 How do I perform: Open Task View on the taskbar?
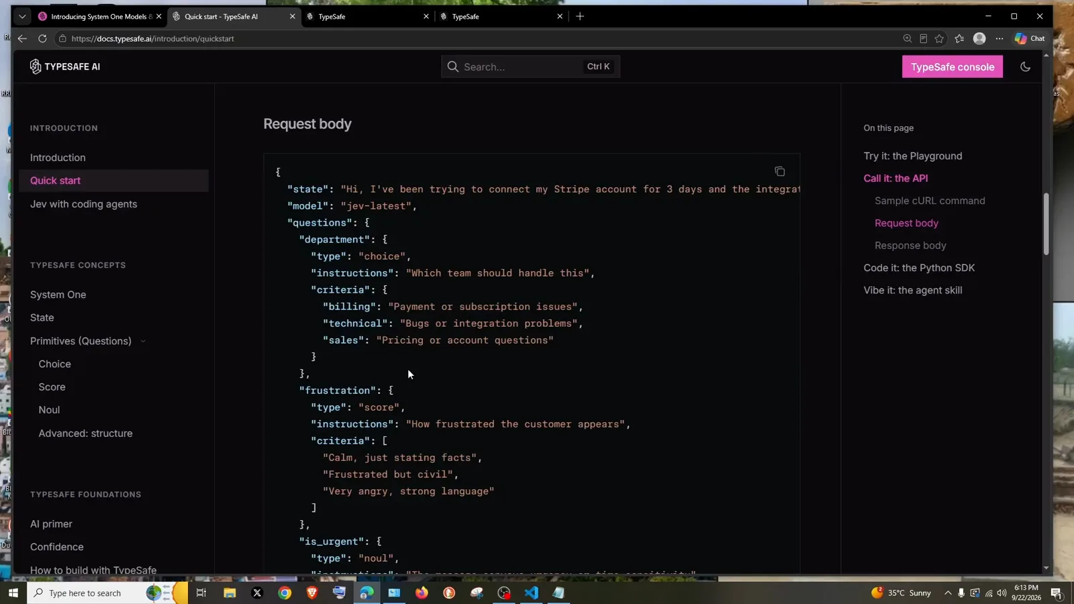(201, 593)
